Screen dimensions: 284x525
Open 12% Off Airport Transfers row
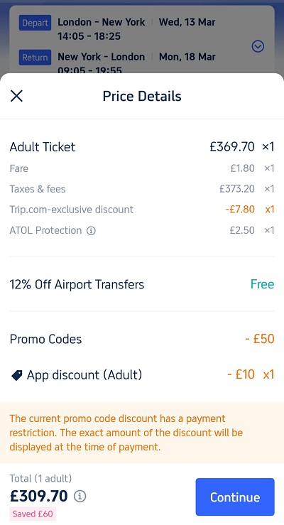coord(142,284)
